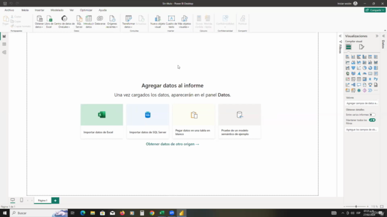Select the Modelado ribbon tab
This screenshot has height=217, width=387.
[x=57, y=10]
